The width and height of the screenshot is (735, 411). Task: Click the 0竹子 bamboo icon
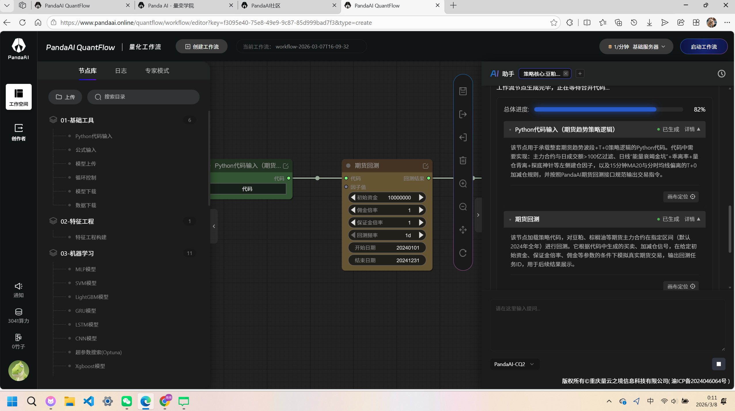coord(19,341)
